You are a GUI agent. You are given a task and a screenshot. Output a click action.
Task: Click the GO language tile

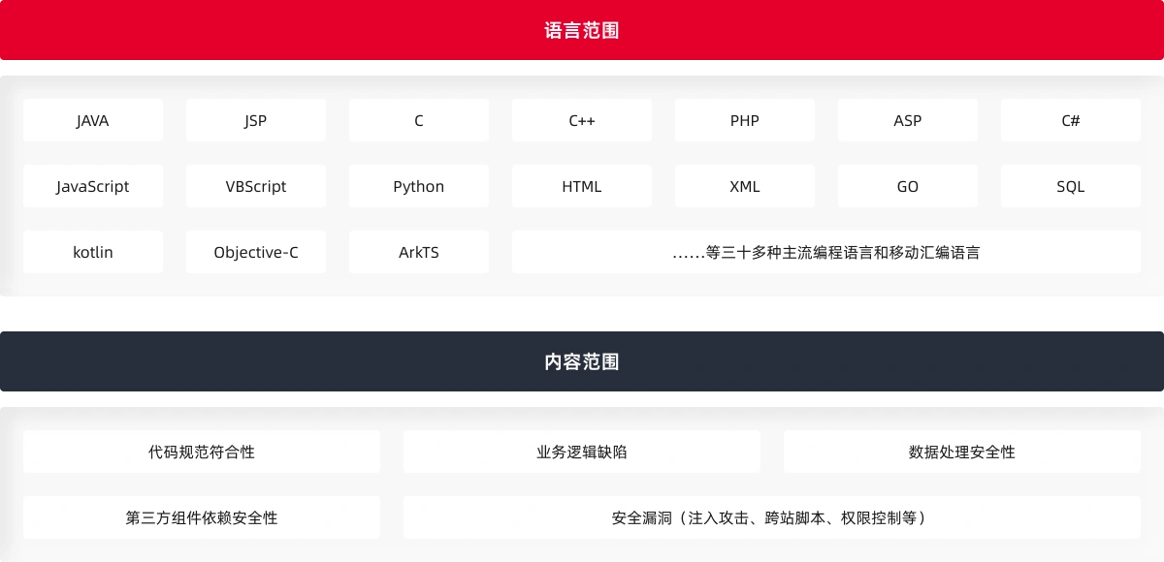[908, 187]
